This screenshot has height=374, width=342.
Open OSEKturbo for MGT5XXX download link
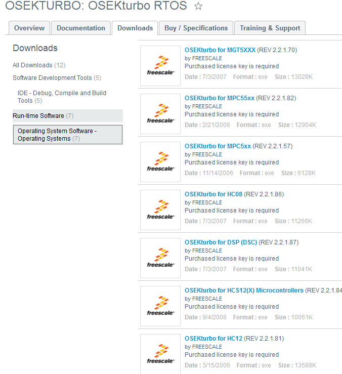(220, 50)
